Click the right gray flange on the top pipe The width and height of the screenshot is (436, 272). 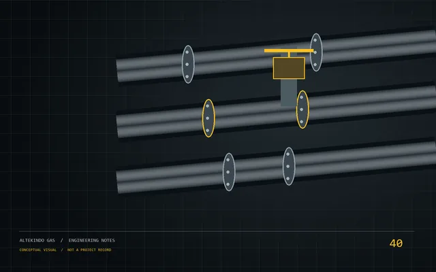[316, 52]
